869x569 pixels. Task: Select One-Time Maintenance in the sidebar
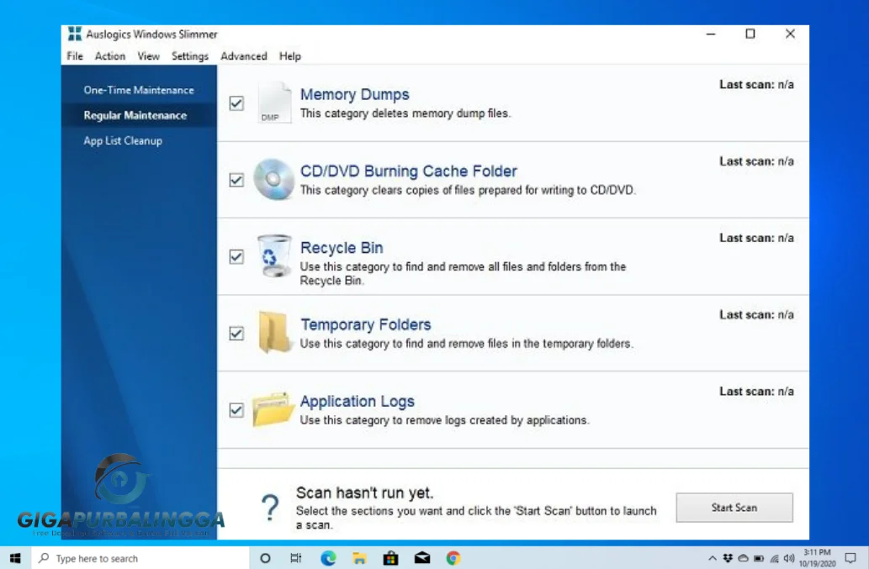pyautogui.click(x=138, y=90)
